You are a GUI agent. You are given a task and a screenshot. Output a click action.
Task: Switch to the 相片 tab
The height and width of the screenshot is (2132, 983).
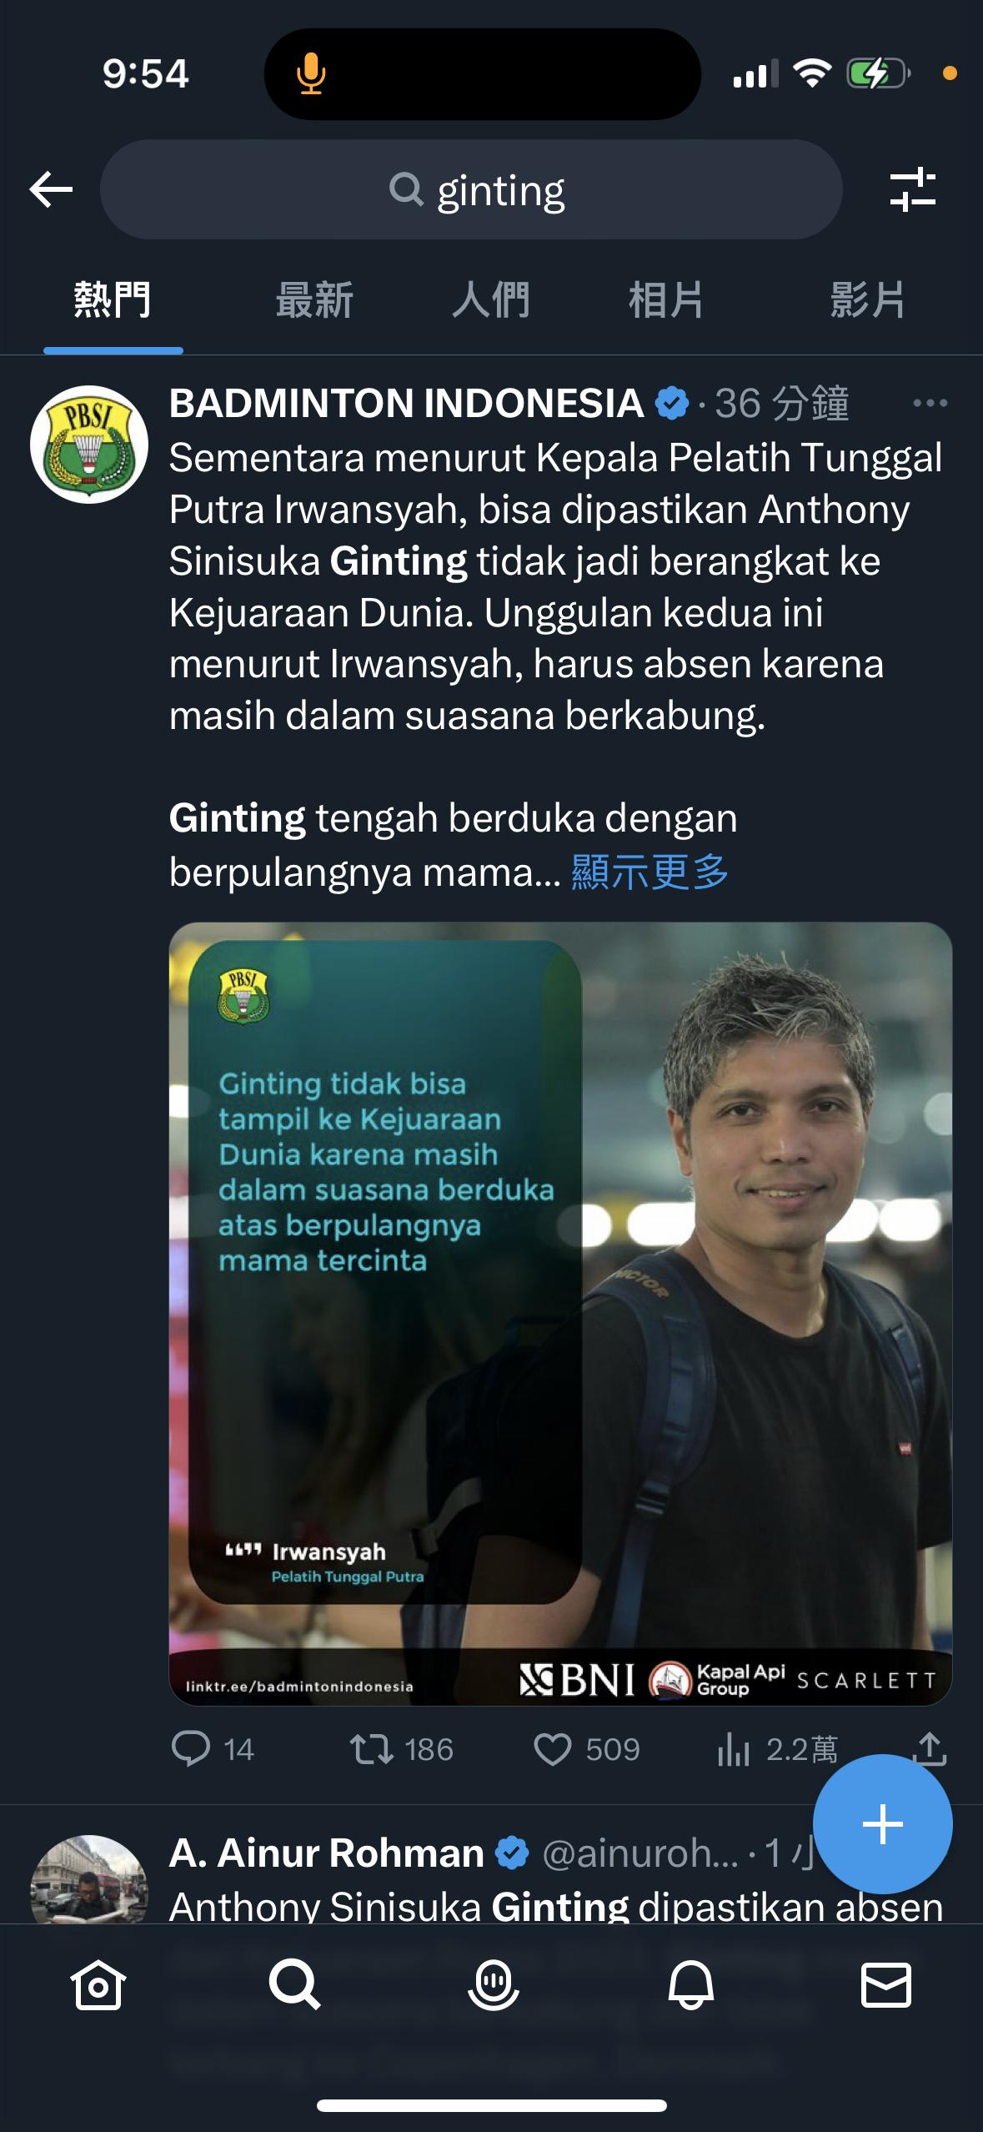(666, 300)
